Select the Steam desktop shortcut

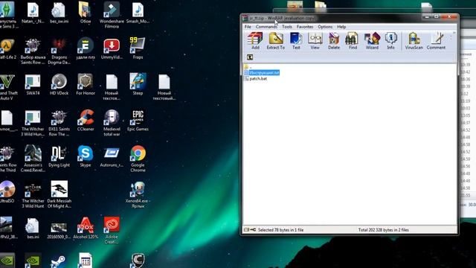tap(58, 261)
